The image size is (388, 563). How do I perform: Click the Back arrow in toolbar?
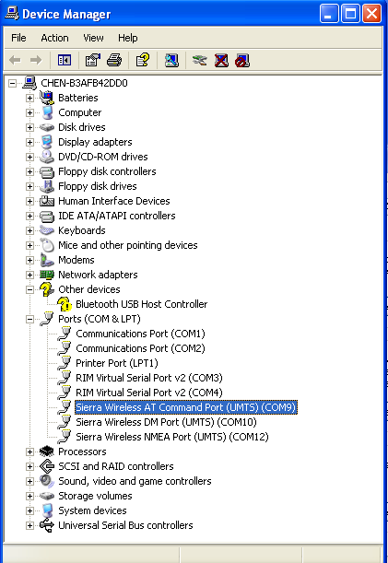[15, 60]
